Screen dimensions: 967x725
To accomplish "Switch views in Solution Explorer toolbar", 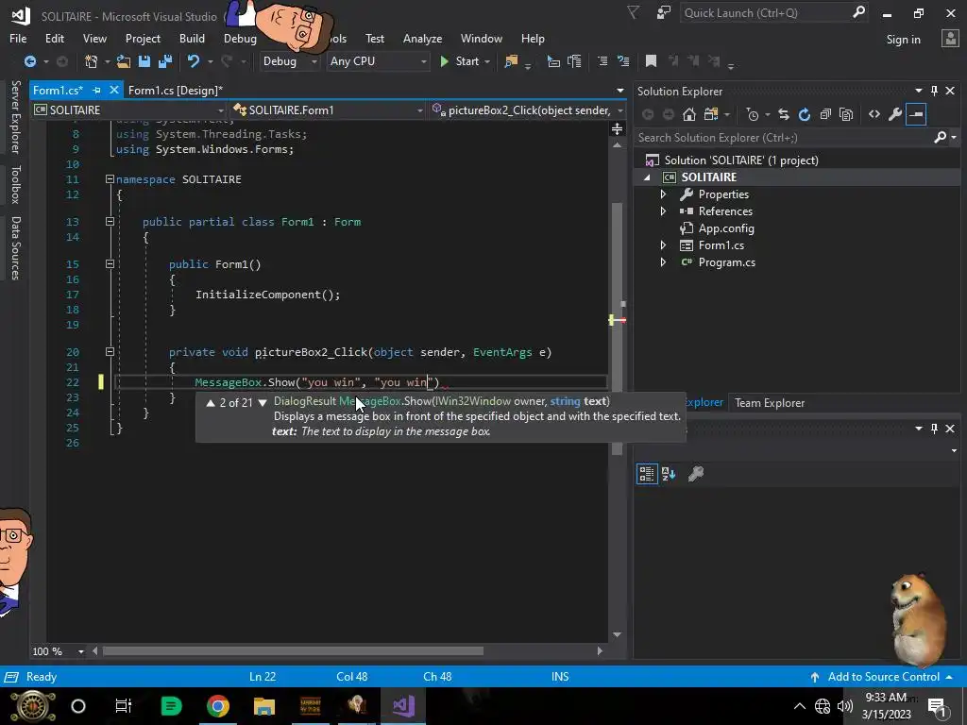I will click(711, 114).
